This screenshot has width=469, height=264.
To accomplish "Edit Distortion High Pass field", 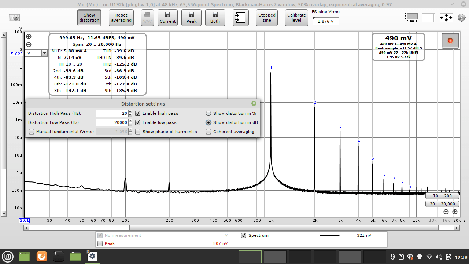I will point(112,113).
